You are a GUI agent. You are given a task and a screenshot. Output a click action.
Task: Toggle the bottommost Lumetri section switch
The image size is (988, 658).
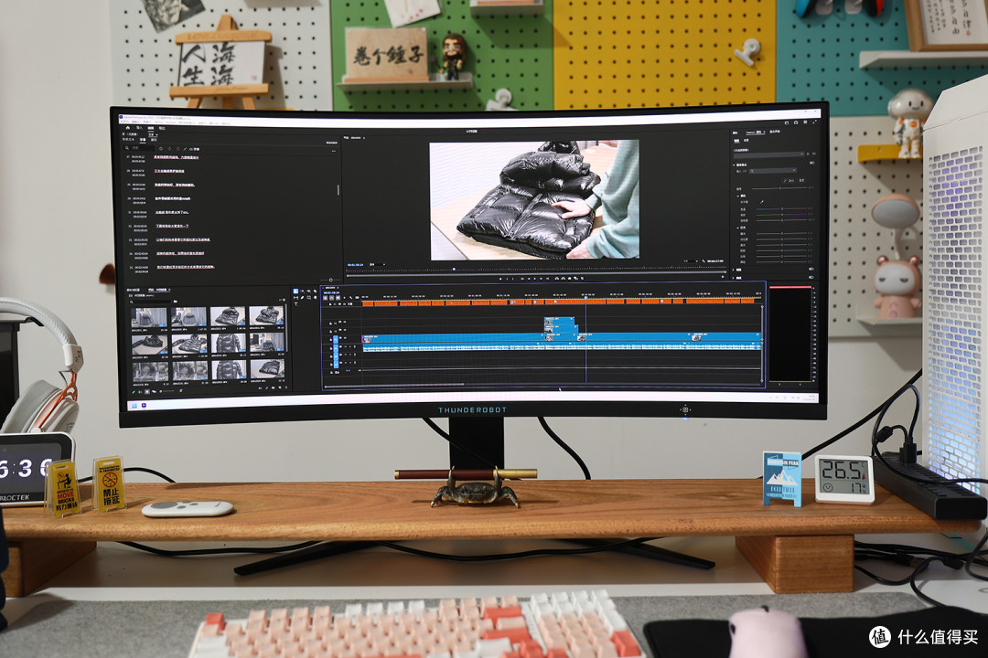[x=811, y=277]
